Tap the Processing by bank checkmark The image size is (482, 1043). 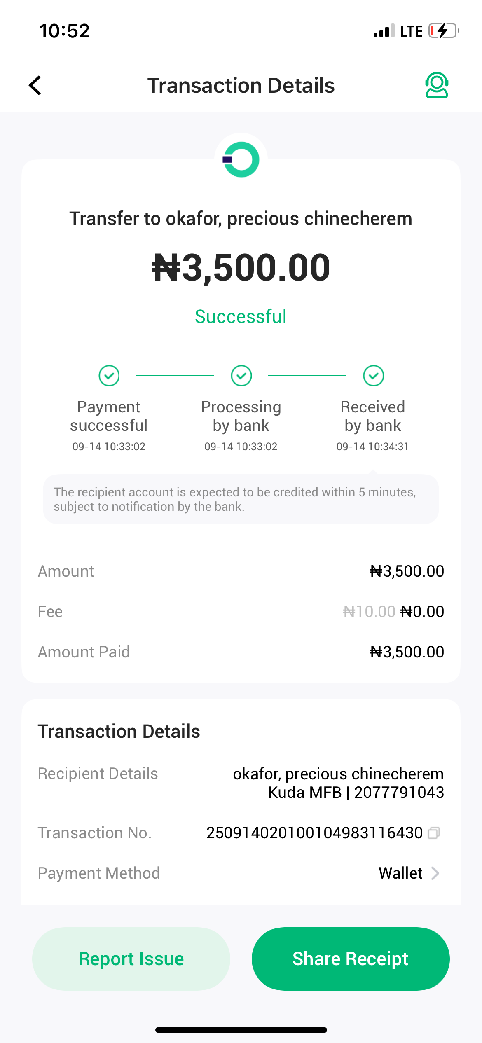pyautogui.click(x=241, y=376)
